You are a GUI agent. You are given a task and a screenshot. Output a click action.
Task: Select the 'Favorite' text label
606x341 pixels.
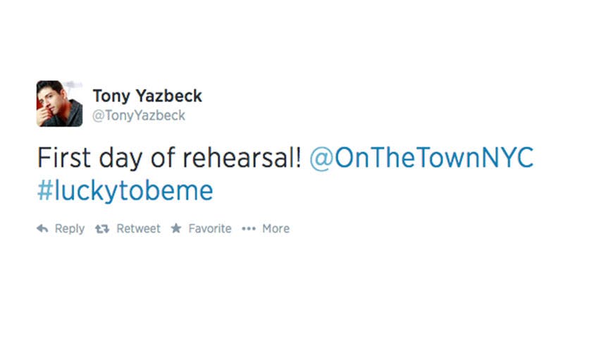(209, 229)
